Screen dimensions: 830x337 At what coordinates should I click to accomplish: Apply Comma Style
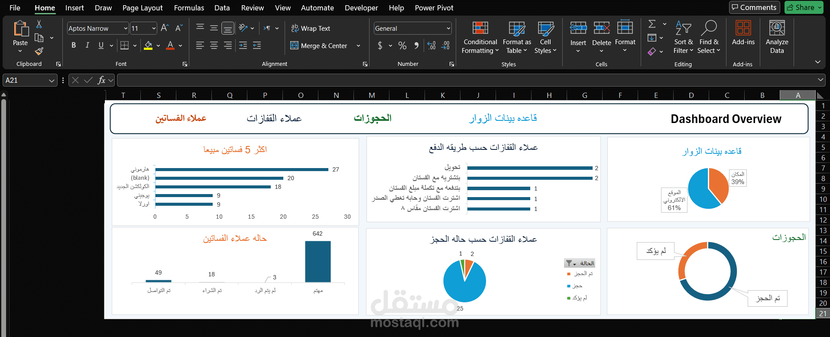click(x=416, y=45)
